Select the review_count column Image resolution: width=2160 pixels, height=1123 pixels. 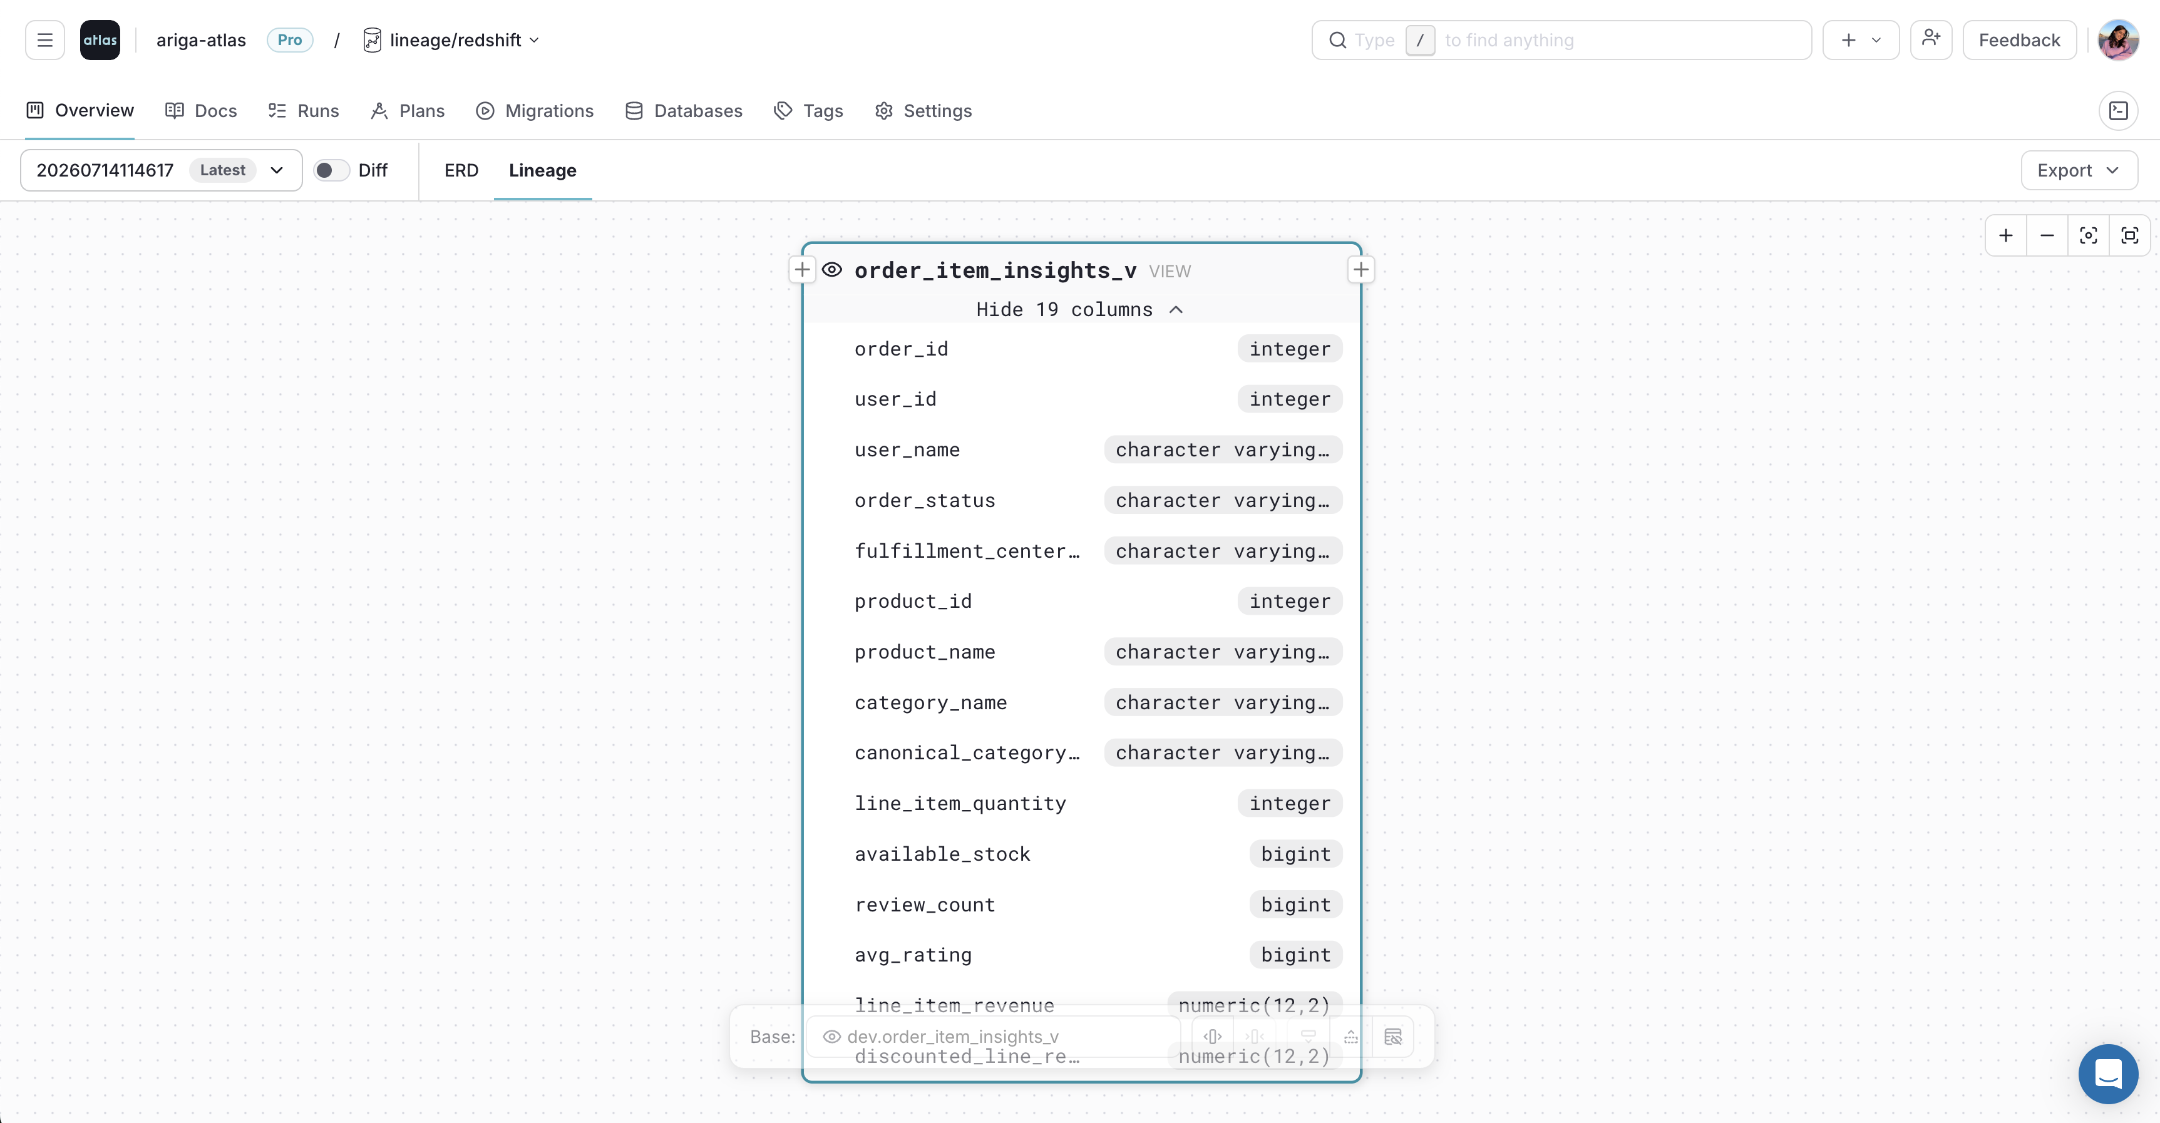tap(1082, 905)
